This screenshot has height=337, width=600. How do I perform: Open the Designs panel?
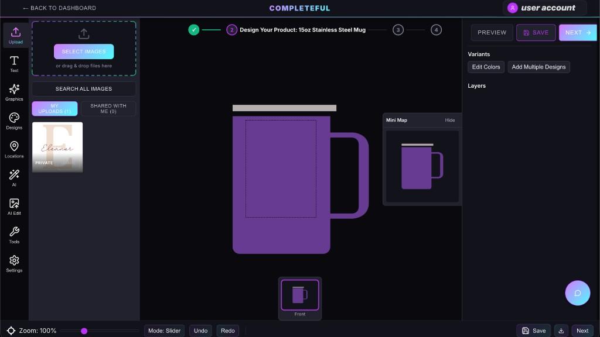(14, 121)
